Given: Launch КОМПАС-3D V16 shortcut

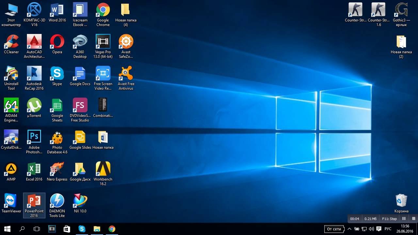Looking at the screenshot, I should coord(34,15).
